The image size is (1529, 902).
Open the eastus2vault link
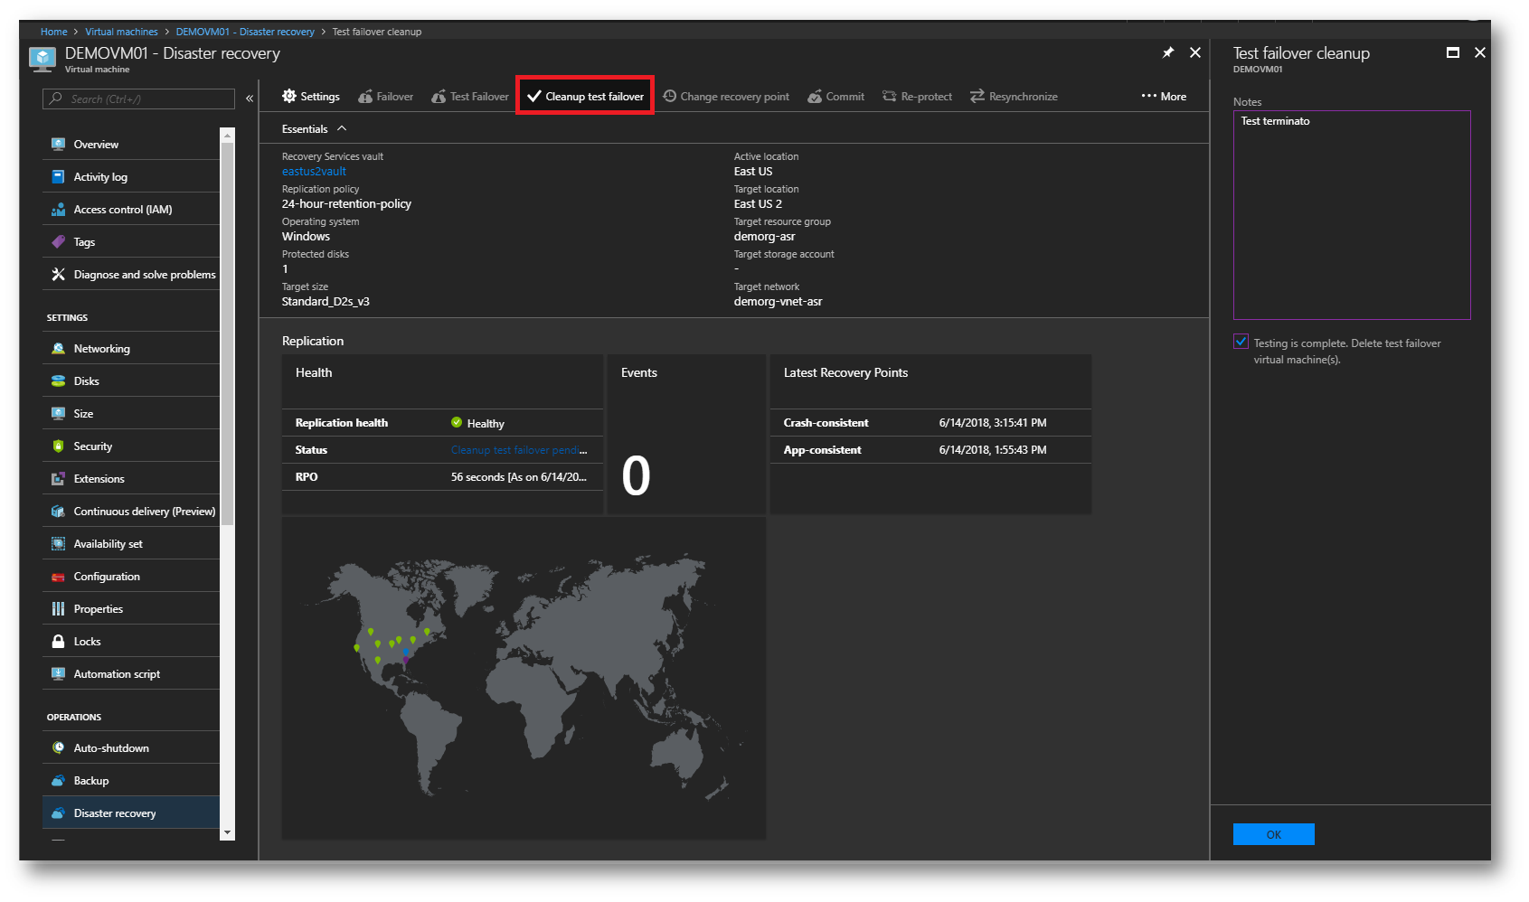[314, 171]
